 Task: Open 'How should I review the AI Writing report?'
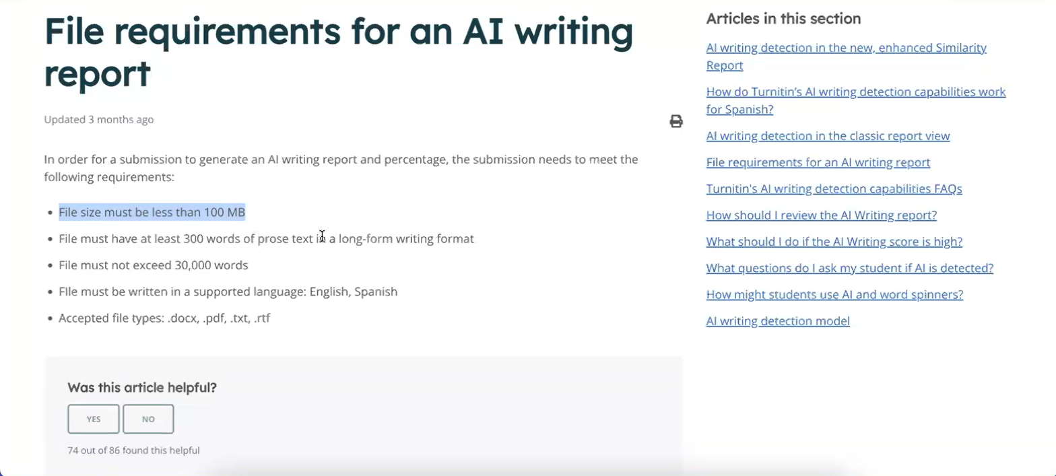click(x=821, y=215)
